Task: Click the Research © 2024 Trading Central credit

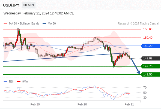Action: pyautogui.click(x=138, y=24)
